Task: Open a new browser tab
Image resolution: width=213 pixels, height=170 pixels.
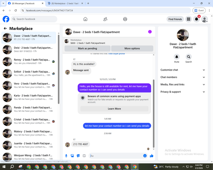Action: click(x=88, y=3)
